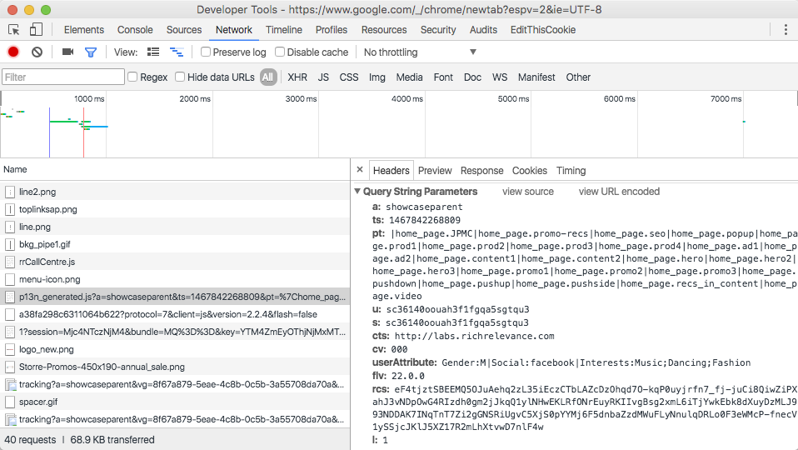Filter requests by XHR
Viewport: 798px width, 450px height.
[297, 77]
